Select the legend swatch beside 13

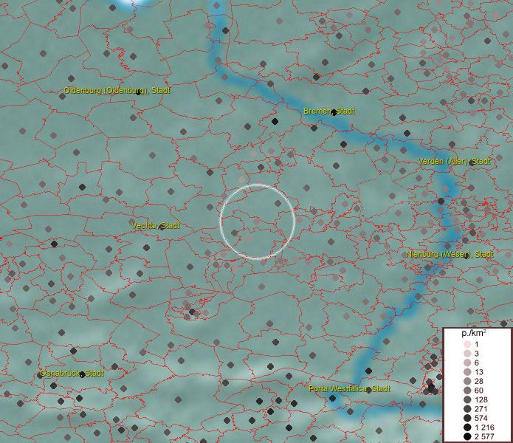467,372
